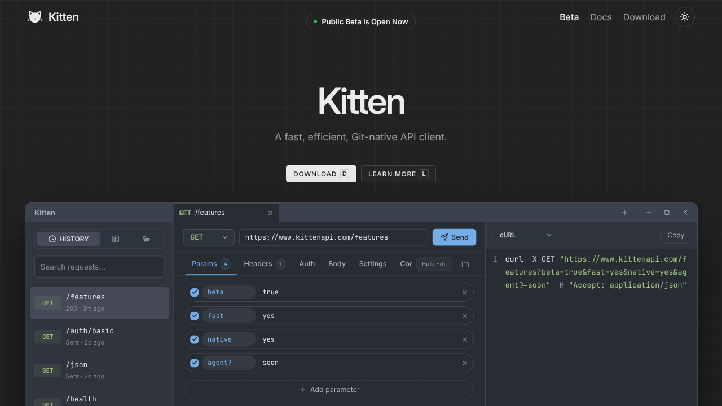Click the Public Beta is Open Now badge
Image resolution: width=722 pixels, height=406 pixels.
(361, 21)
